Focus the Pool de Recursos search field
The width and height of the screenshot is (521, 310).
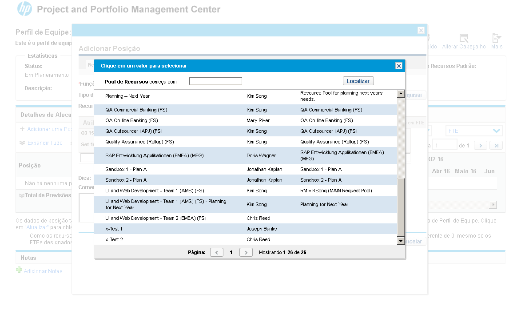point(215,81)
